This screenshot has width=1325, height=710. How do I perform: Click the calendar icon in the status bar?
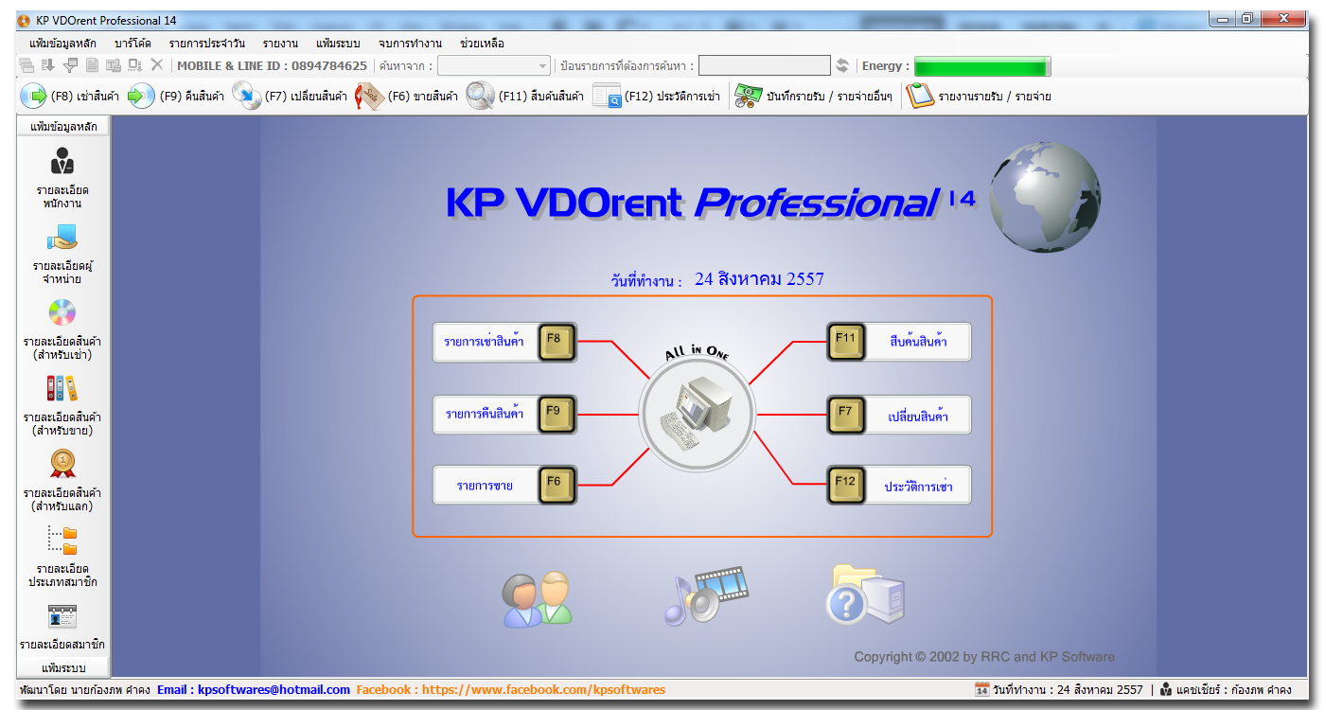[981, 690]
